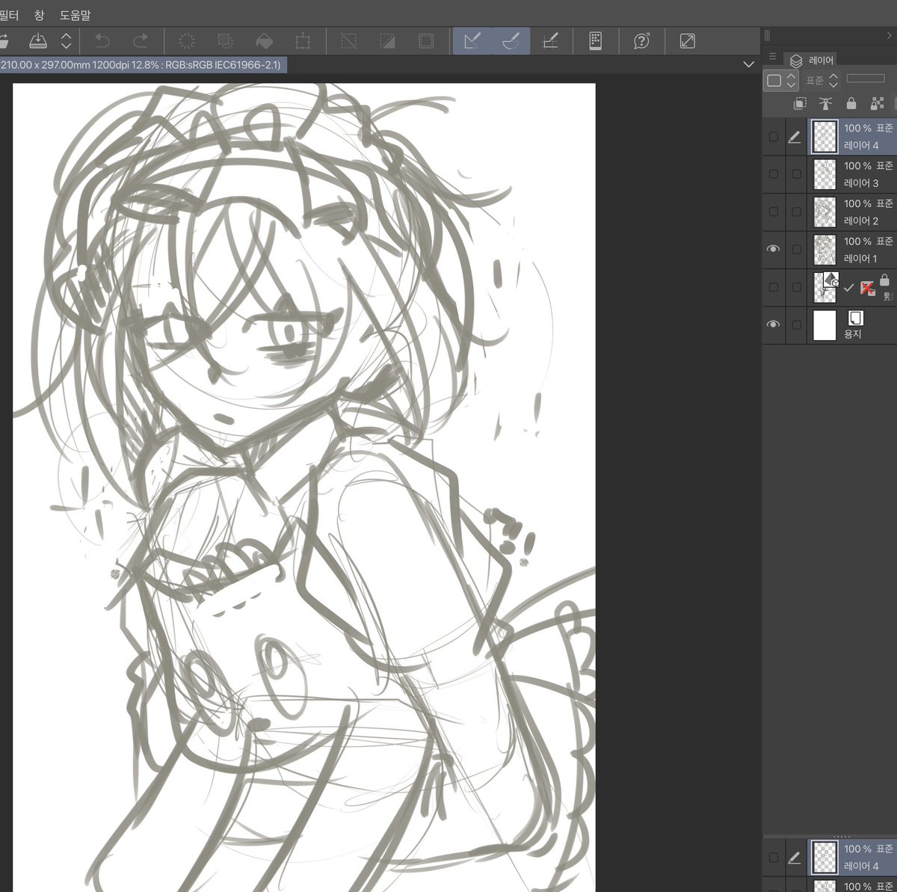
Task: Select the white 용지 paper thumbnail
Action: 824,325
